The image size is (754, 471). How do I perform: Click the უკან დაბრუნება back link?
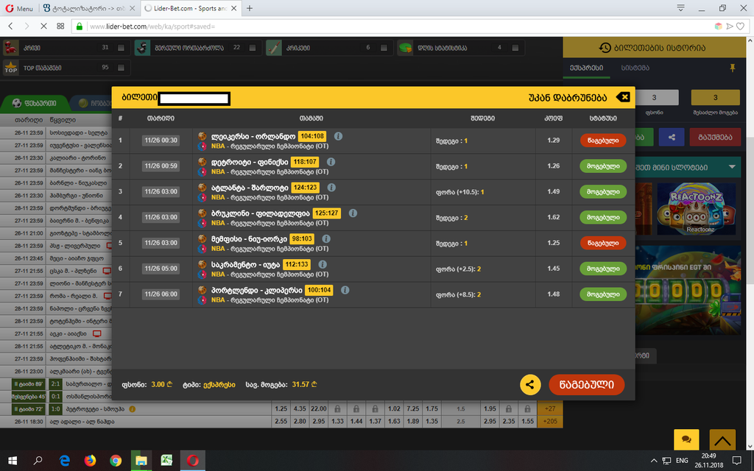coord(568,98)
